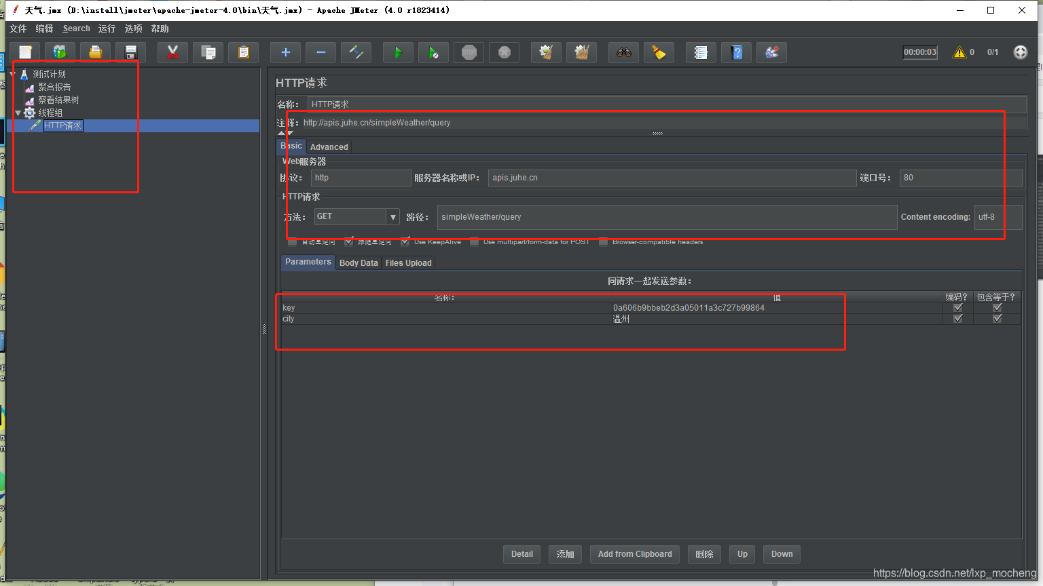
Task: Open Search with the binoculars icon
Action: (623, 52)
